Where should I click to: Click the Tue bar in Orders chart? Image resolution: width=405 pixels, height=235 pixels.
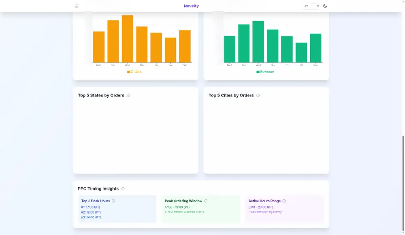coord(113,41)
